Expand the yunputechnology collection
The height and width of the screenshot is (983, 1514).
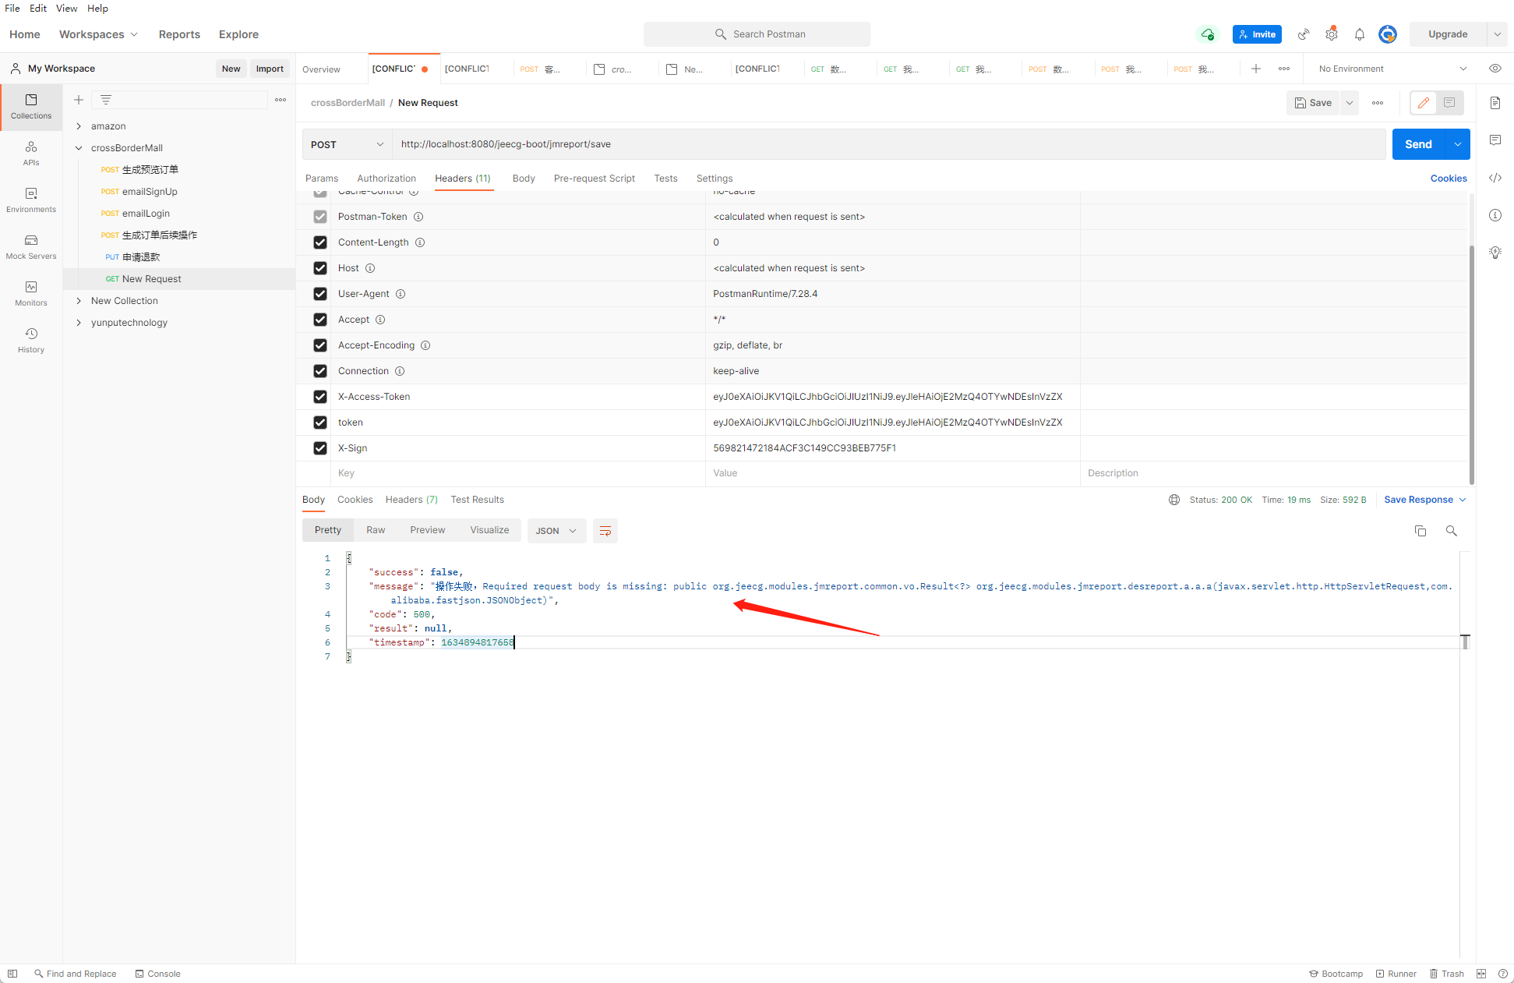[x=79, y=323]
